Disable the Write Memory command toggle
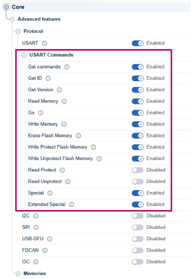 [x=138, y=124]
